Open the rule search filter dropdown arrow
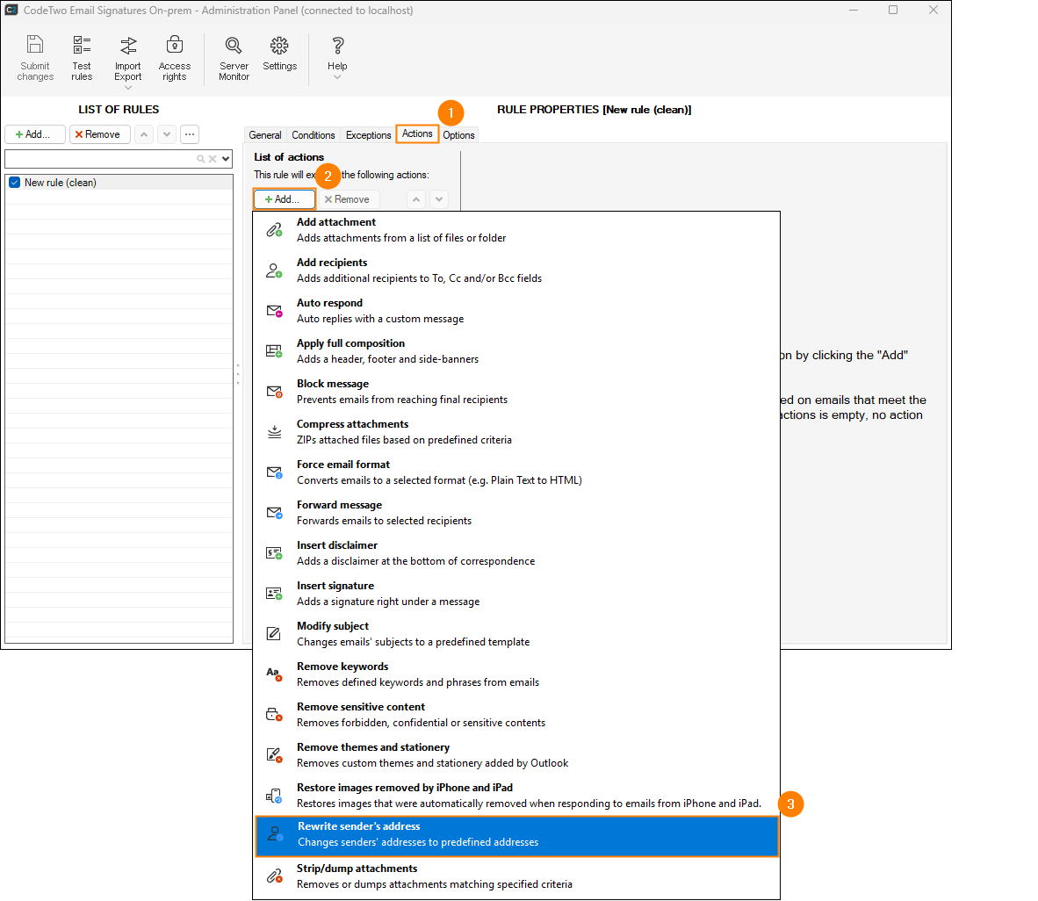Image resolution: width=1038 pixels, height=901 pixels. click(x=227, y=159)
